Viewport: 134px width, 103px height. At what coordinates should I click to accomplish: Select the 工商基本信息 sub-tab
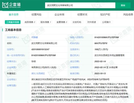click(13, 22)
